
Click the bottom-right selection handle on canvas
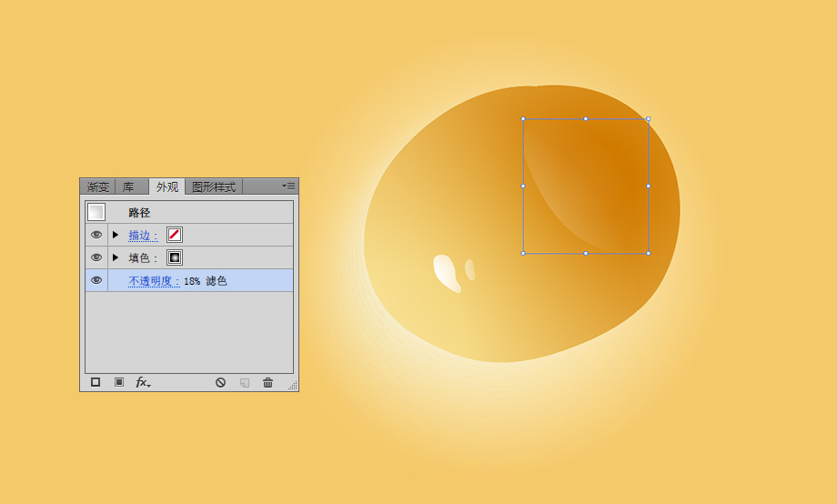coord(649,254)
